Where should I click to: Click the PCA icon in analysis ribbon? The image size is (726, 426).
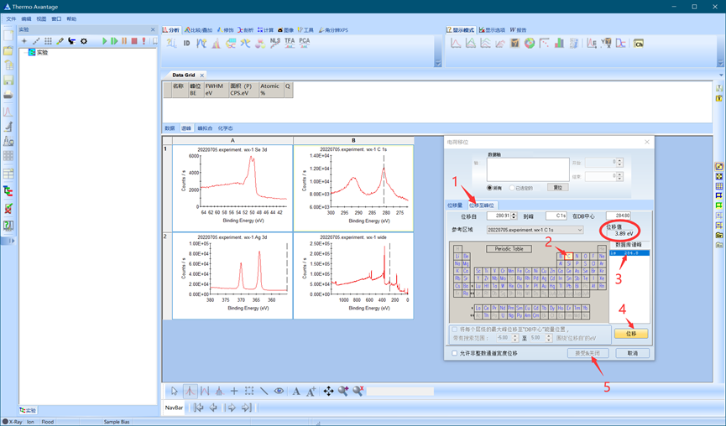point(304,41)
